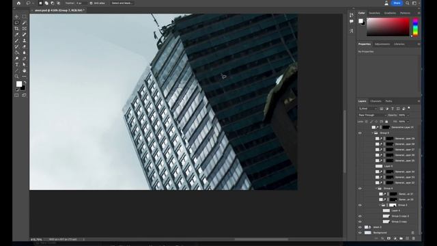Screen dimensions: 437x246
Task: Collapse the Group 4 folder arrow
Action: [x=376, y=189]
